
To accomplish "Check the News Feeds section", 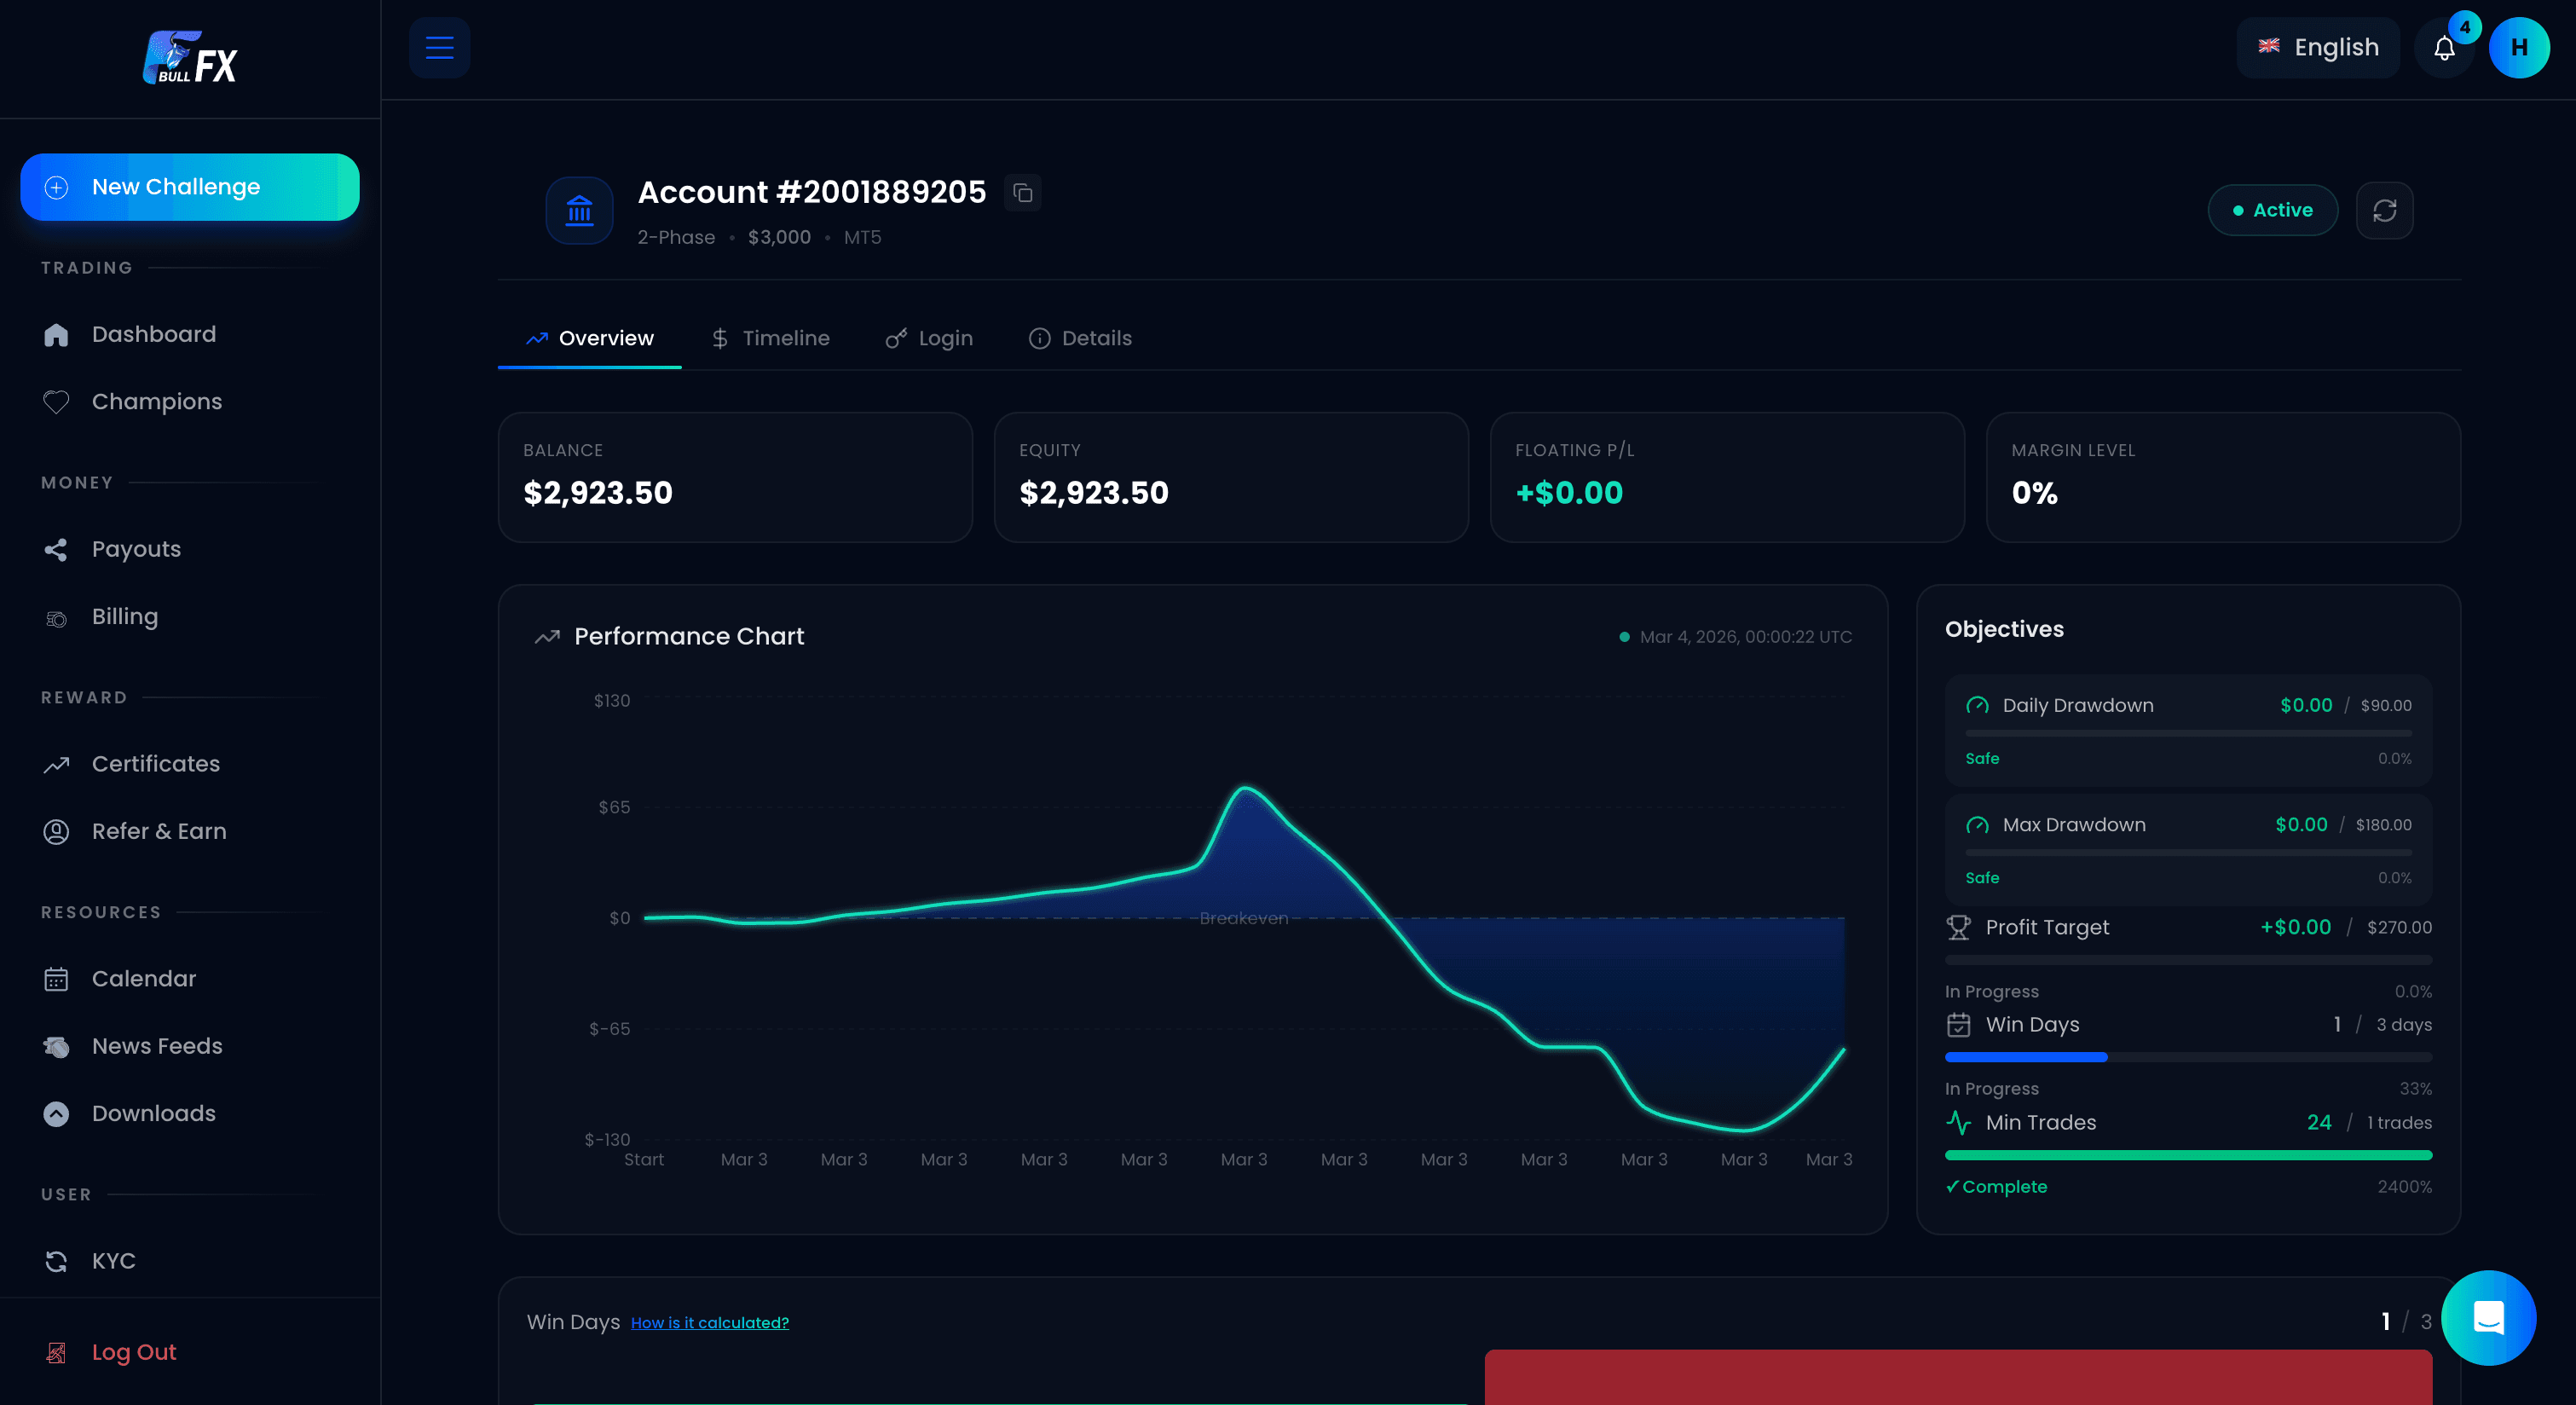I will [x=157, y=1046].
